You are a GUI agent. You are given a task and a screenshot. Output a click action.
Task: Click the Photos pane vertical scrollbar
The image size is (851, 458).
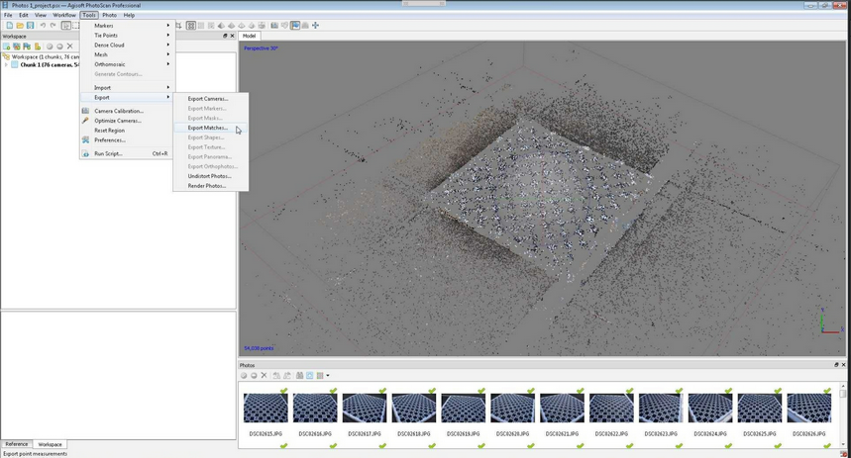pyautogui.click(x=843, y=415)
